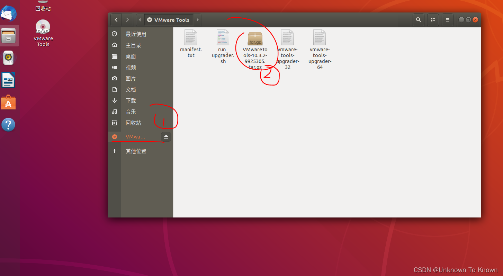Click the plus icon beside 其他位置

(x=115, y=151)
